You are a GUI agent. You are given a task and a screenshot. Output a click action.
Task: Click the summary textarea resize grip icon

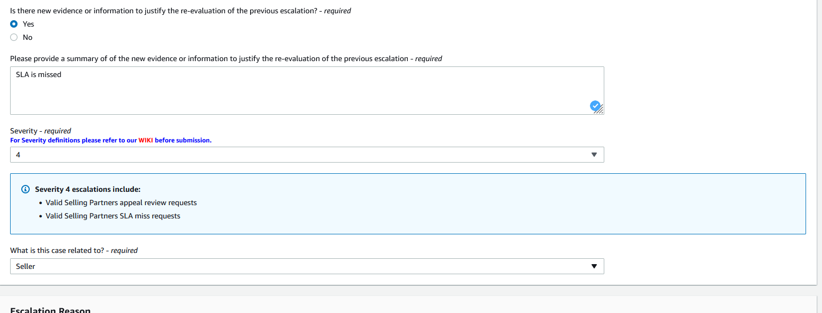coord(601,111)
